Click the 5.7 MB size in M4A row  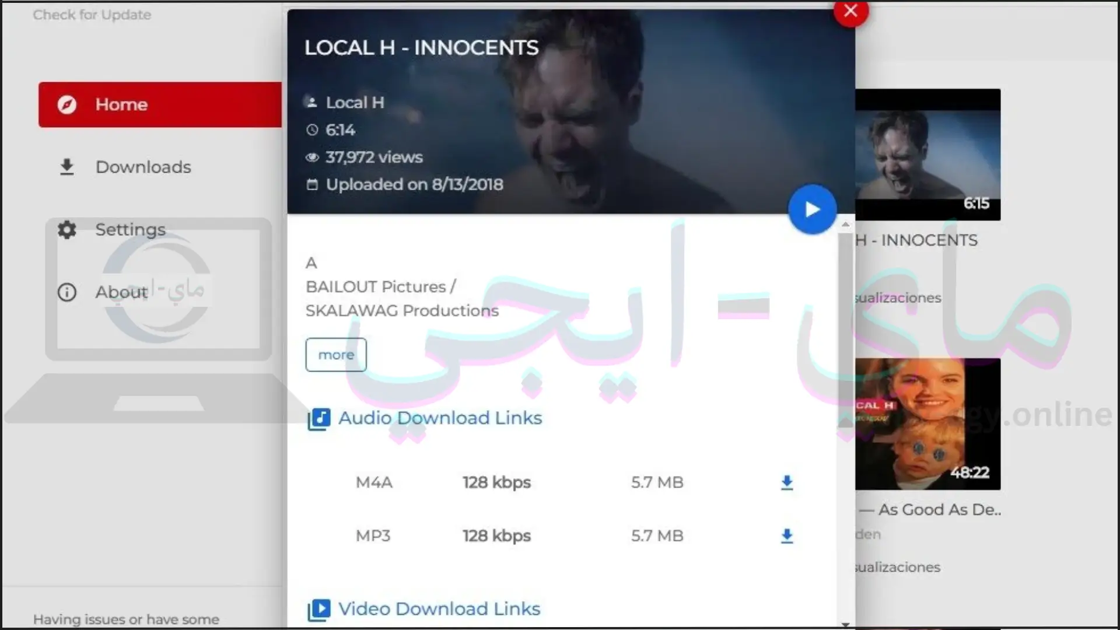click(657, 482)
